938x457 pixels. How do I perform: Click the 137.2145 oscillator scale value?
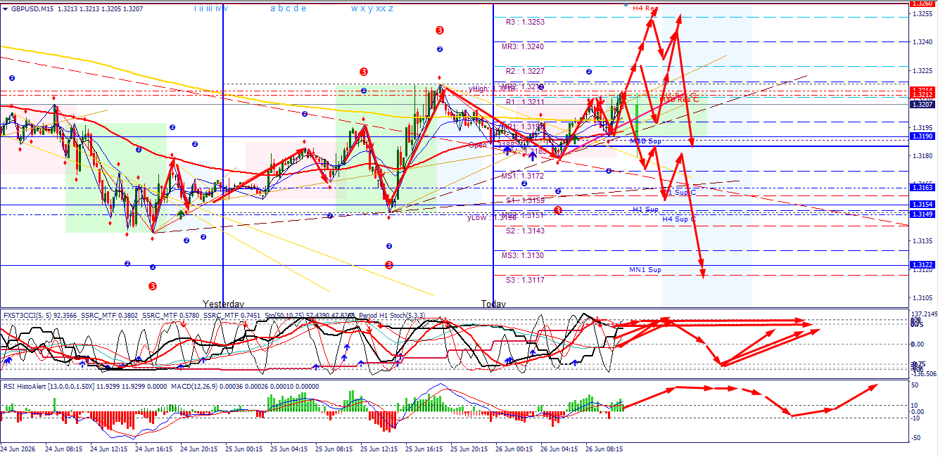point(924,314)
